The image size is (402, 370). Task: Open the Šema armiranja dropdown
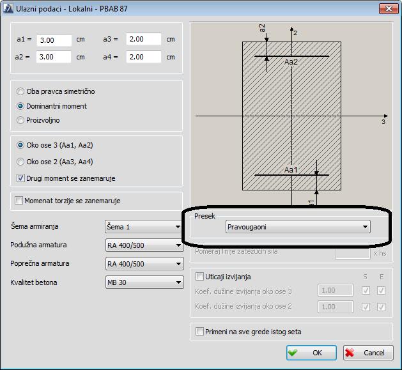click(x=143, y=227)
